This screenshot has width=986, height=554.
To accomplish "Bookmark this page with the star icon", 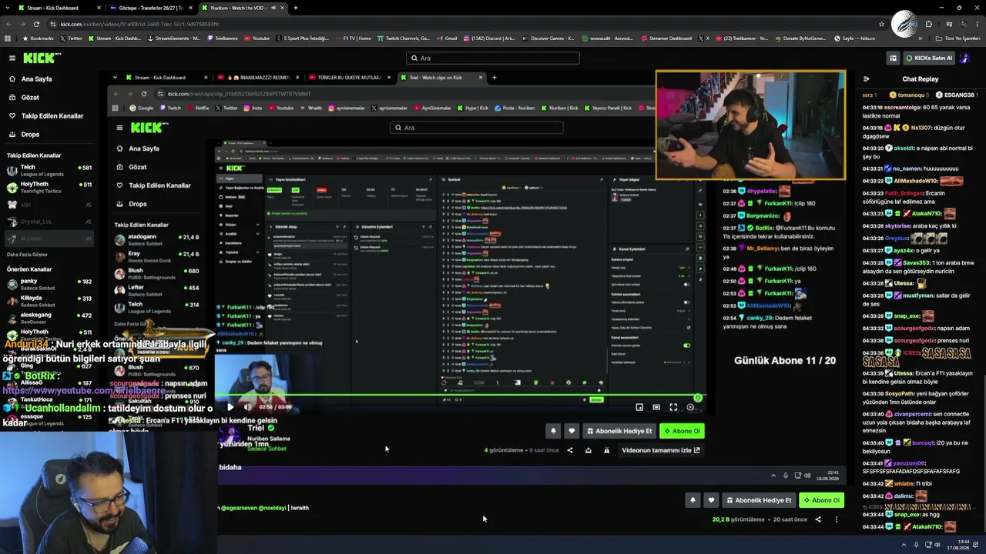I will pyautogui.click(x=882, y=24).
